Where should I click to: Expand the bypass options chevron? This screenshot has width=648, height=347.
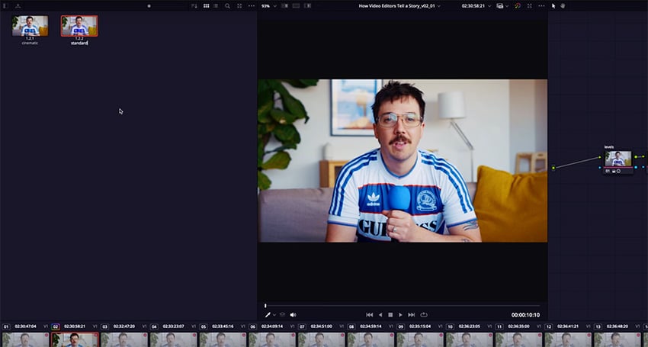(x=507, y=6)
